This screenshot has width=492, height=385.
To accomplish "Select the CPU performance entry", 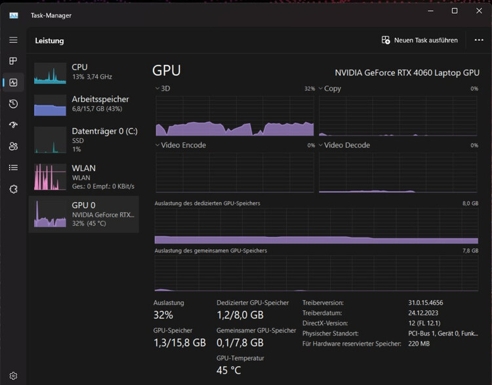I will [x=84, y=73].
